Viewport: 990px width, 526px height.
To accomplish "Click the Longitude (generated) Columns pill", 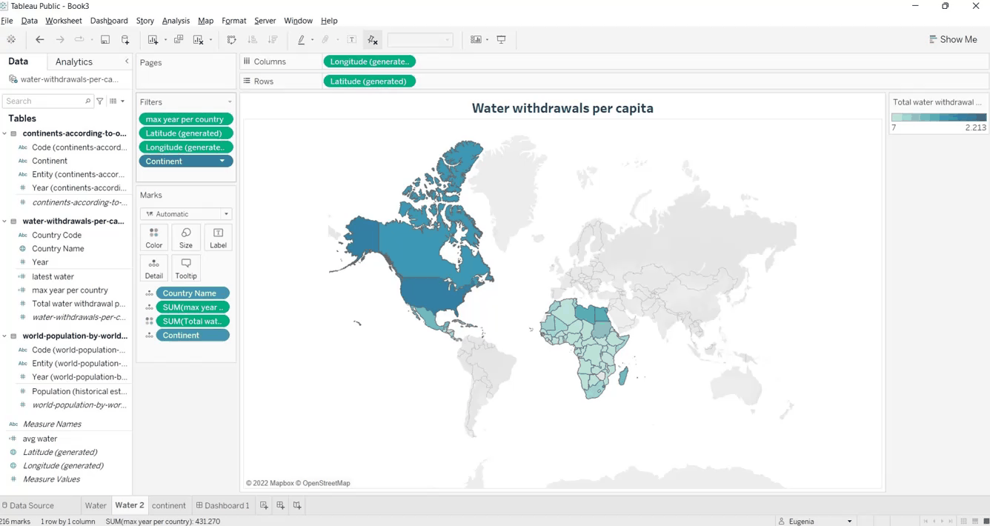I will 370,61.
